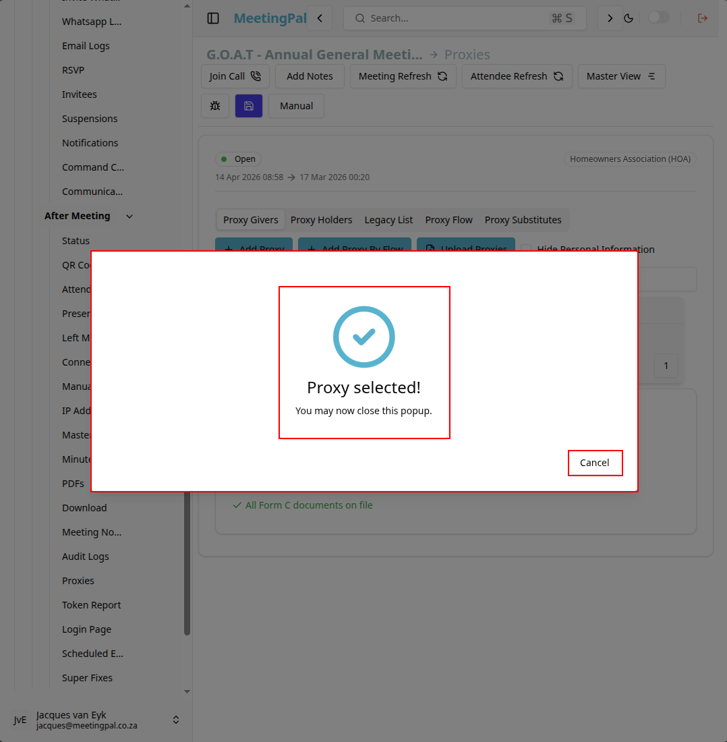Click the purple save icon button

click(x=249, y=105)
